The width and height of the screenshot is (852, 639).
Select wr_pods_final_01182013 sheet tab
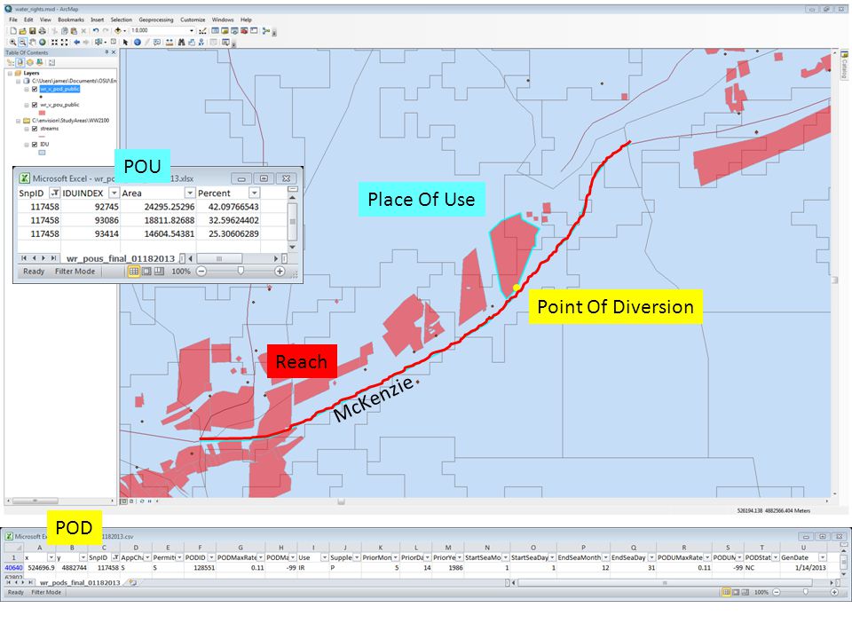(x=80, y=582)
